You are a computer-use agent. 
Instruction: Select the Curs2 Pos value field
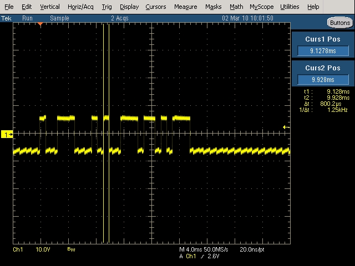[323, 79]
